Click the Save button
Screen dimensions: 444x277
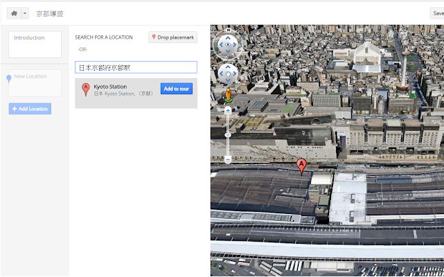coord(438,13)
